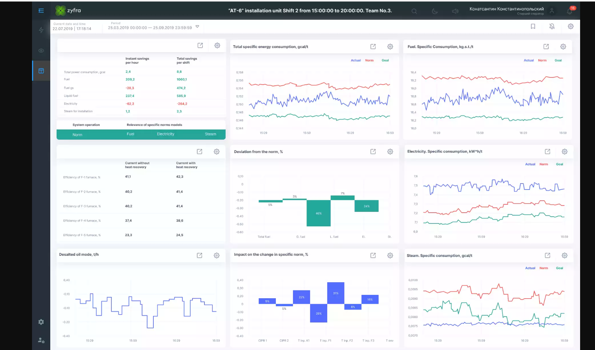This screenshot has height=350, width=595.
Task: Open the search icon in the top bar
Action: pyautogui.click(x=414, y=11)
